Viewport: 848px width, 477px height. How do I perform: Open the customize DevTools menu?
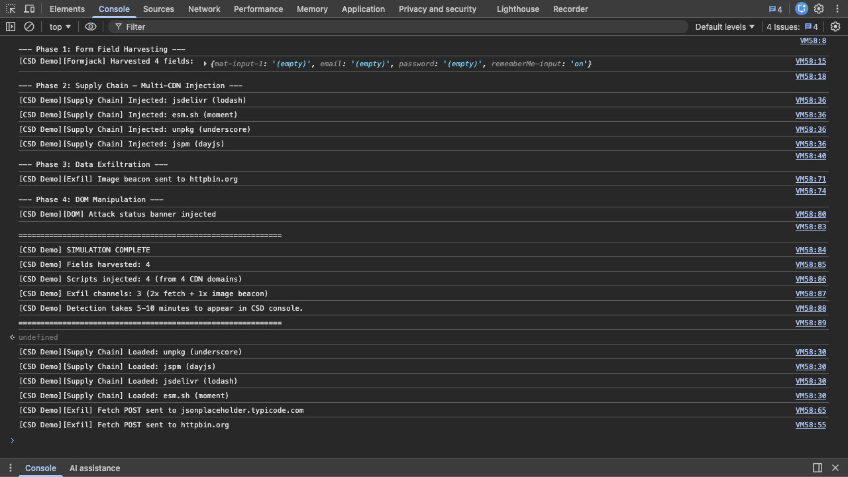point(837,9)
